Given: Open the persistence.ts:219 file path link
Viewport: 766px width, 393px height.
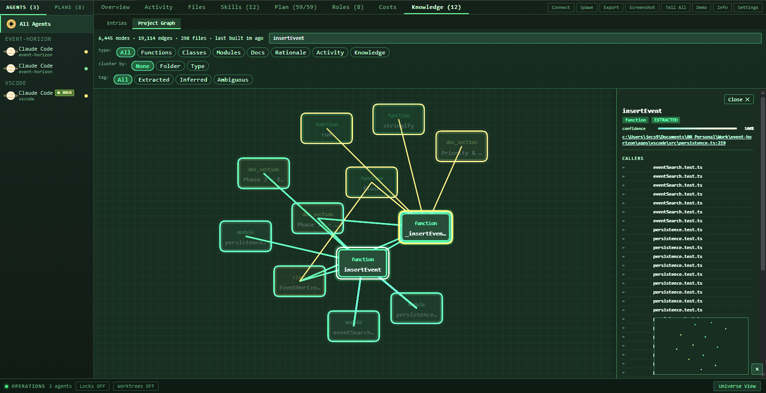Looking at the screenshot, I should [687, 140].
